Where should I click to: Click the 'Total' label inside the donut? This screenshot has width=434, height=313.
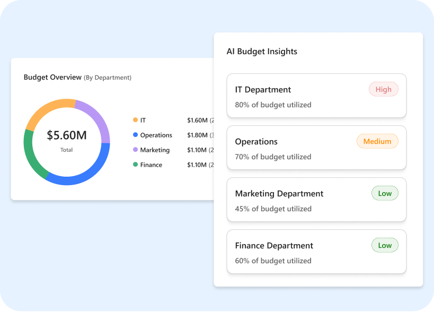(66, 150)
